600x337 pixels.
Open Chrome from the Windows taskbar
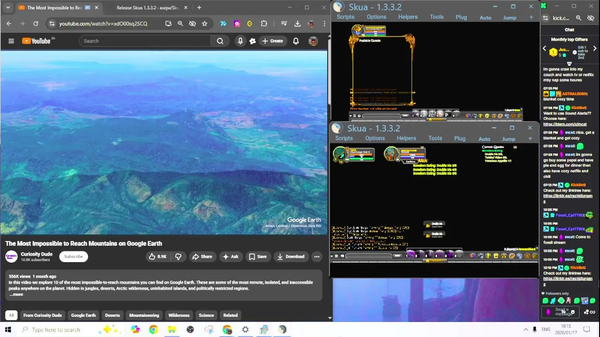click(153, 330)
